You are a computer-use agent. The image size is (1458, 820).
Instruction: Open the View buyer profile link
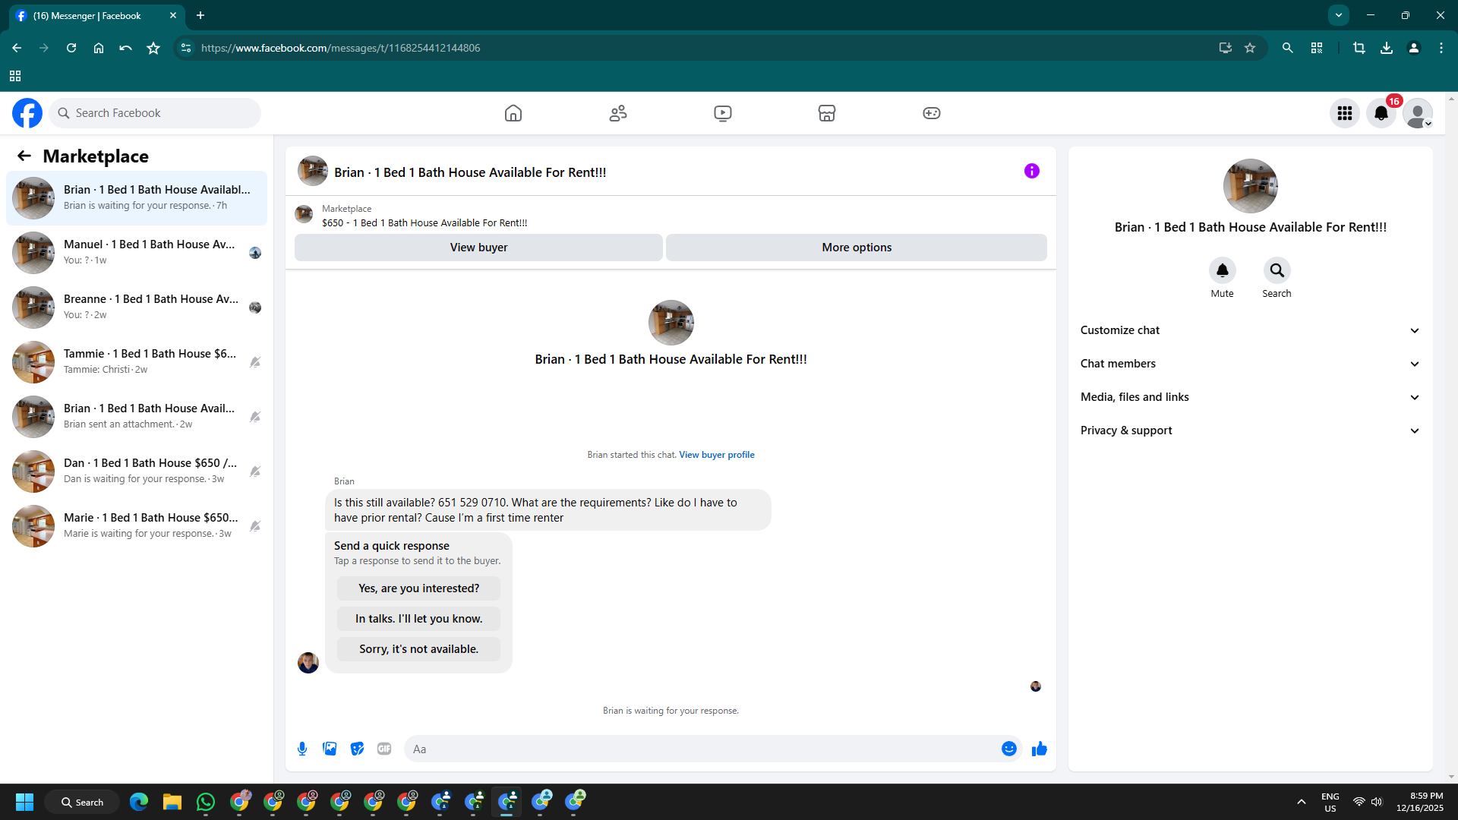pyautogui.click(x=717, y=455)
